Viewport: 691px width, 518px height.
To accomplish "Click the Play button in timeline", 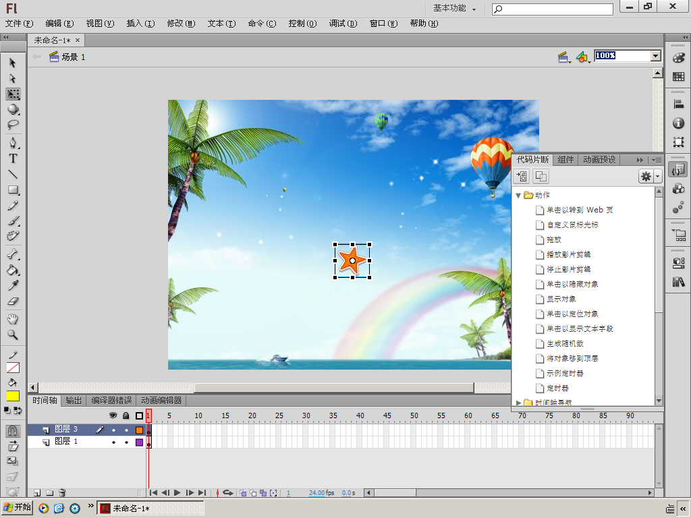I will [x=177, y=493].
